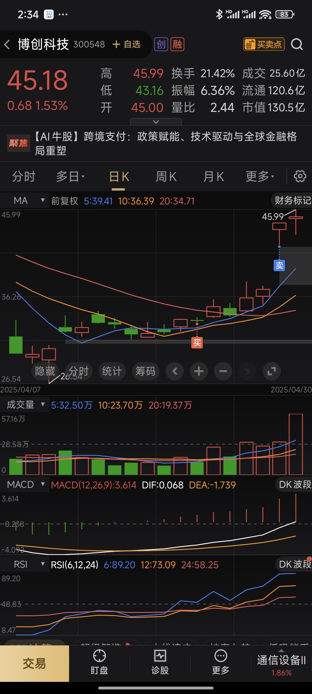Toggle DK波段 on RSI panel

click(294, 564)
